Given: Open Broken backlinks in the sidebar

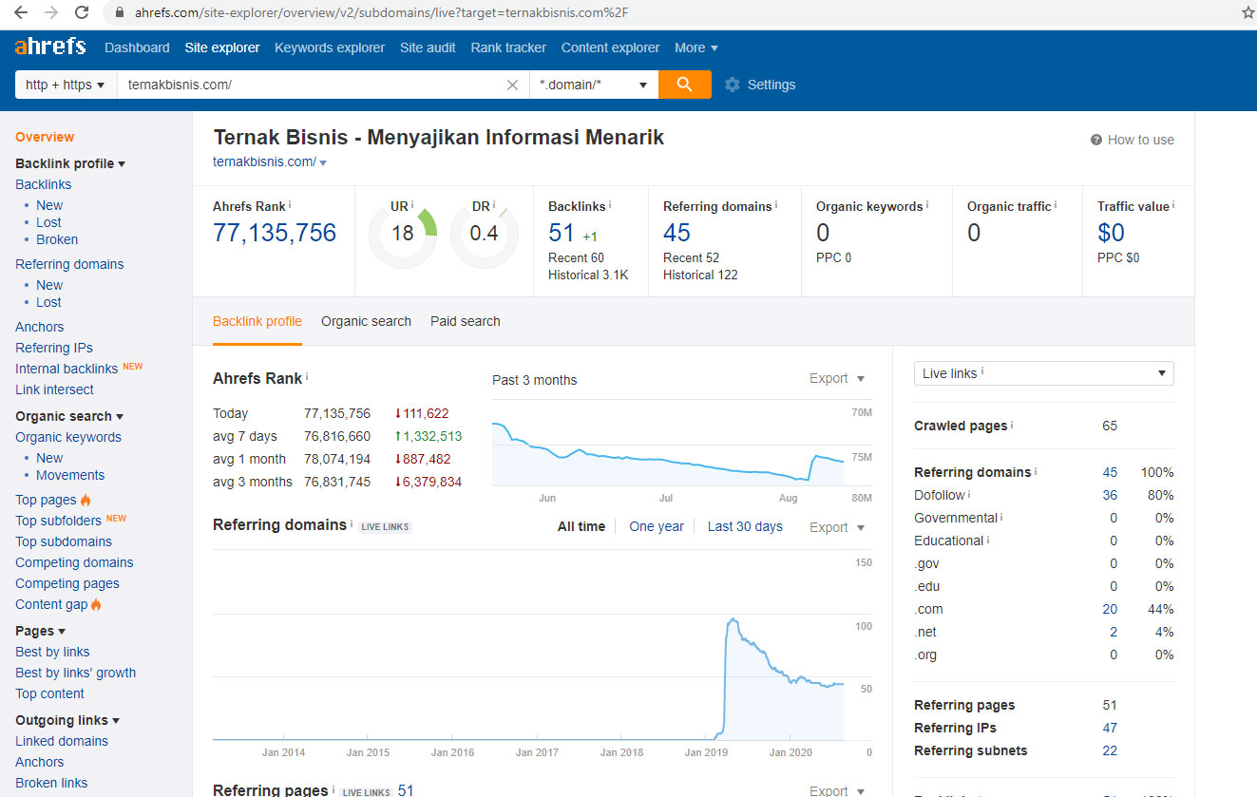Looking at the screenshot, I should click(57, 239).
